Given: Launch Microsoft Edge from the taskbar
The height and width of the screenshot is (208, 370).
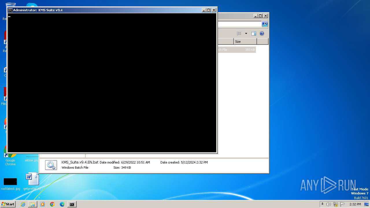Looking at the screenshot, I should (x=62, y=204).
